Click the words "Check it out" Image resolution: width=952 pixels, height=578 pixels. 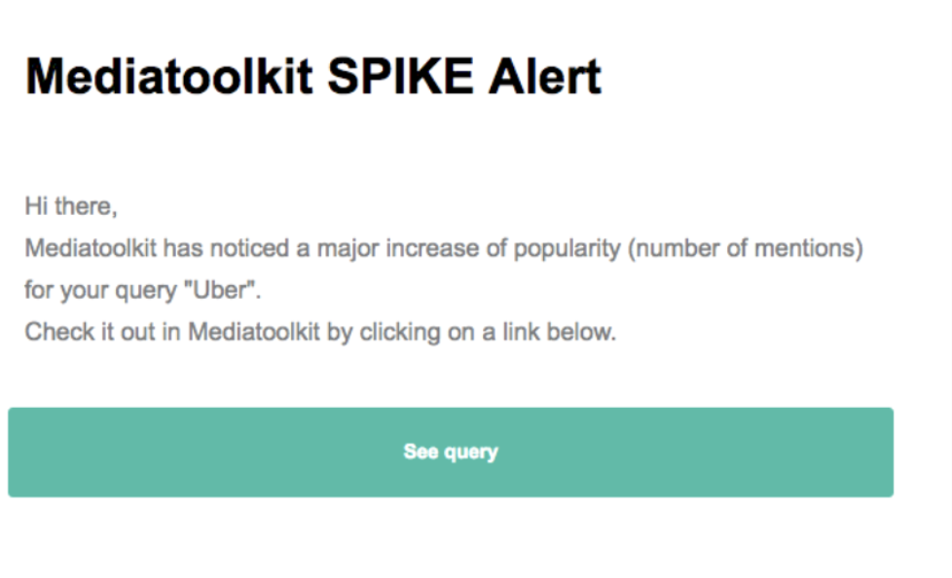86,332
